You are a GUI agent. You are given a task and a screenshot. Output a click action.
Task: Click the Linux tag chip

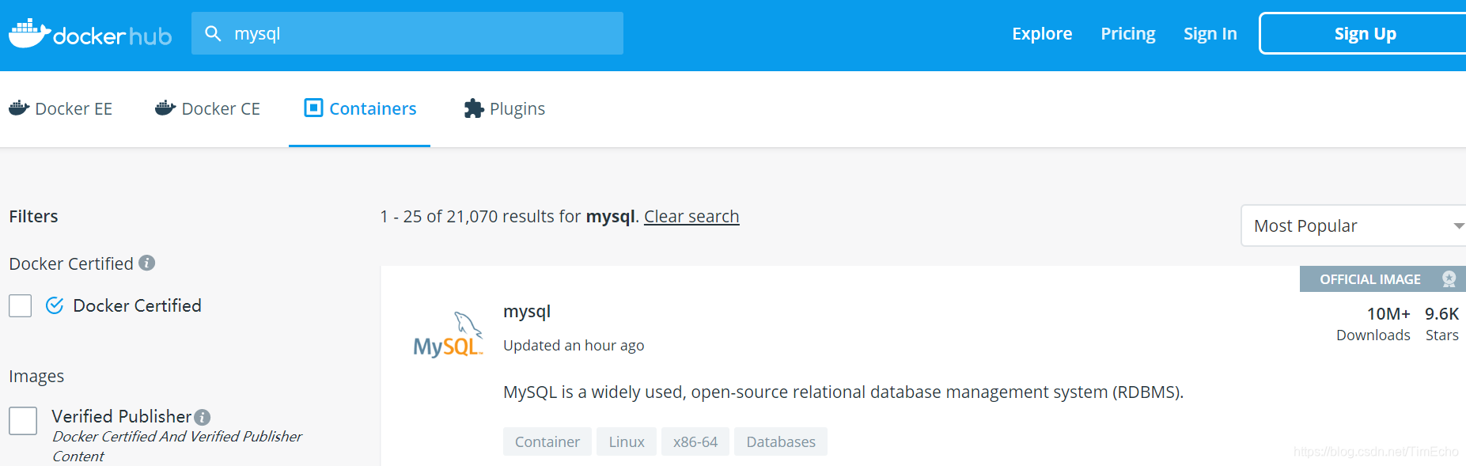click(x=627, y=441)
